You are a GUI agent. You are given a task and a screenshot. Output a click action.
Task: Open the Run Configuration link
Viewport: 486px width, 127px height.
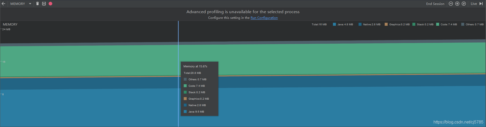pyautogui.click(x=264, y=18)
